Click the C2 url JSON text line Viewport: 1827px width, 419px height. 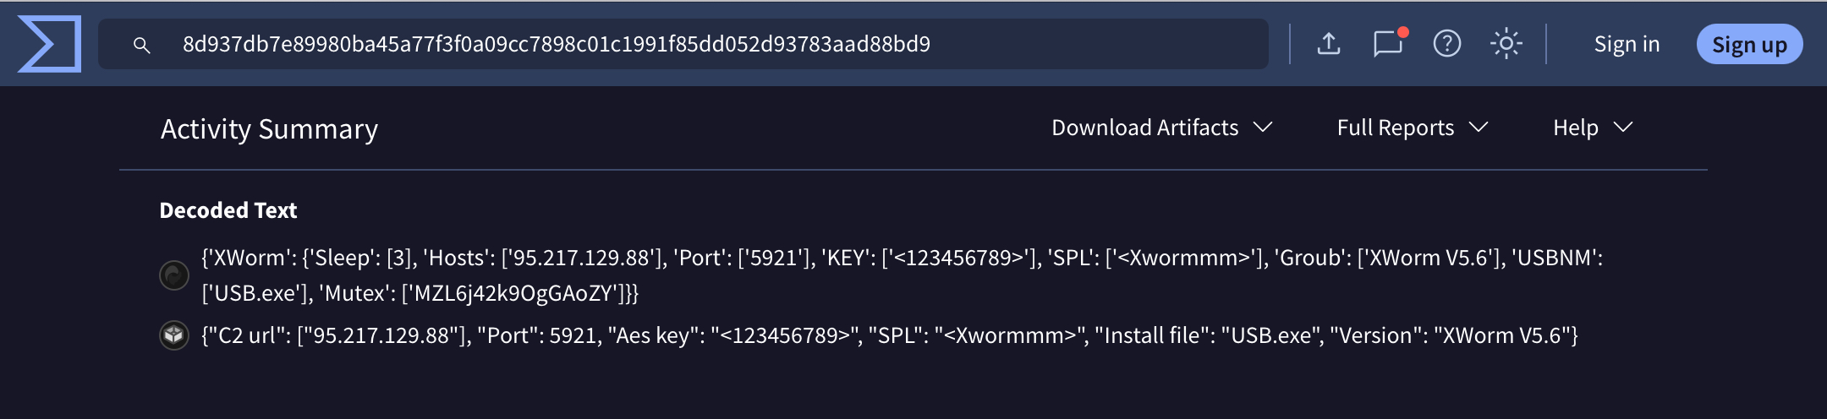[889, 335]
